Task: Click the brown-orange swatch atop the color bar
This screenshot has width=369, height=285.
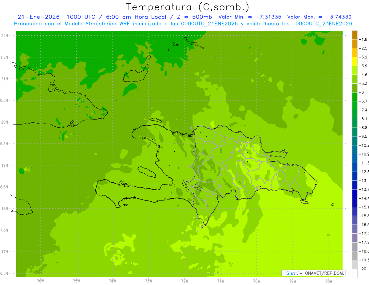Action: pyautogui.click(x=355, y=35)
